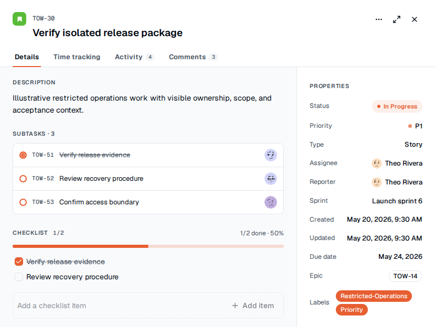
Task: Click Updated date May 20, 2026, 9:30 AM
Action: 385,238
